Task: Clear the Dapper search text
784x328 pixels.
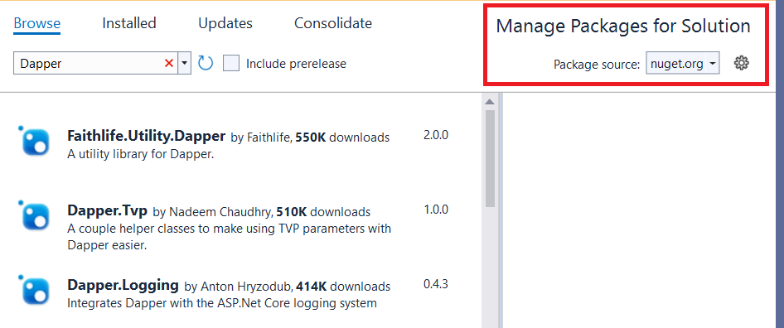Action: click(169, 64)
